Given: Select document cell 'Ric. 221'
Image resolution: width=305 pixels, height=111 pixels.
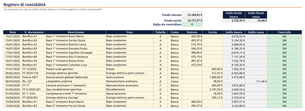Looking at the screenshot, I should click(x=34, y=81).
